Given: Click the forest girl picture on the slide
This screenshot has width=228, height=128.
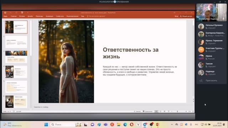Looking at the screenshot, I should coord(66,62).
